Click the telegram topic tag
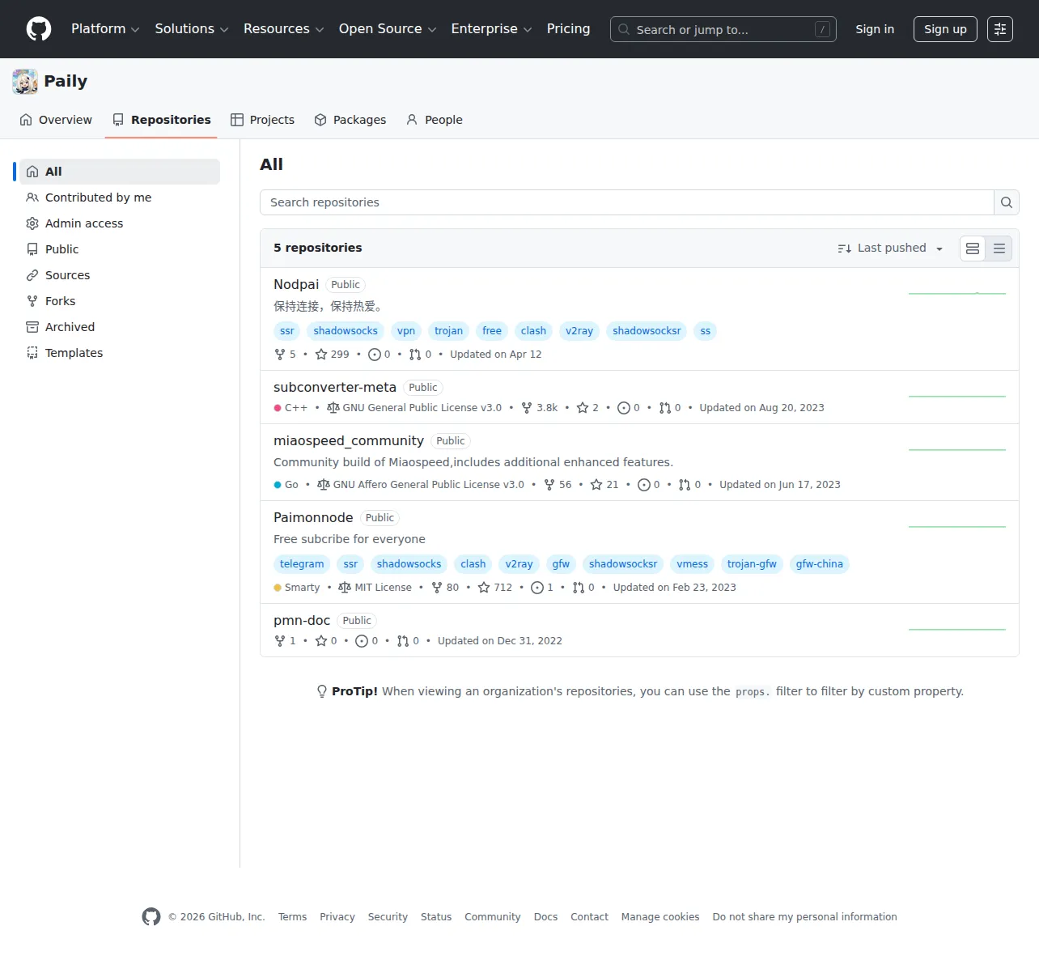 (302, 564)
